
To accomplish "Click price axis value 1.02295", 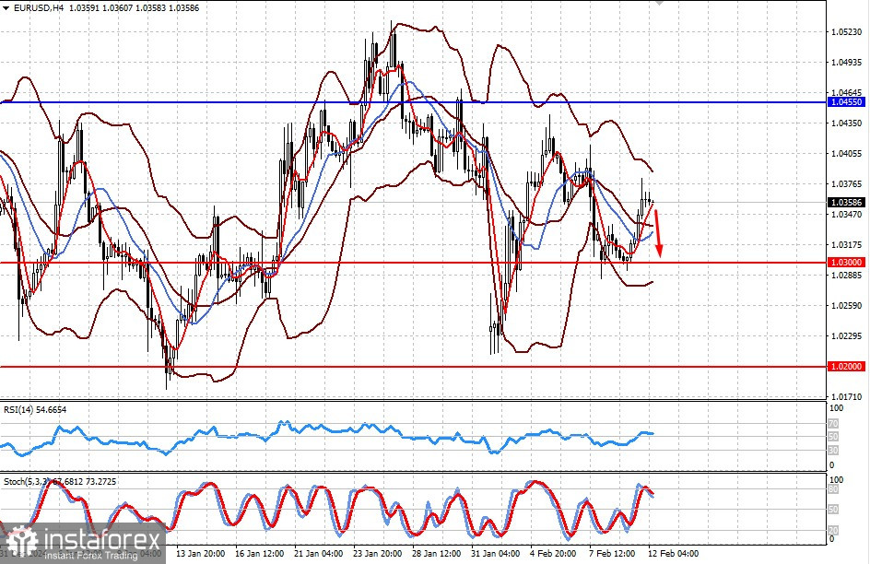I will (846, 336).
